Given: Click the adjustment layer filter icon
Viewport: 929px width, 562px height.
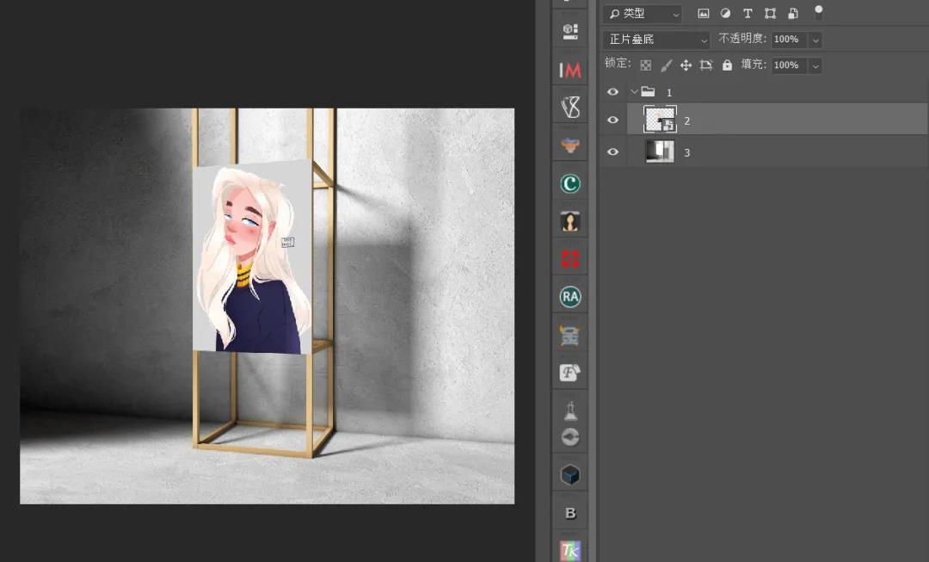Looking at the screenshot, I should [x=725, y=14].
